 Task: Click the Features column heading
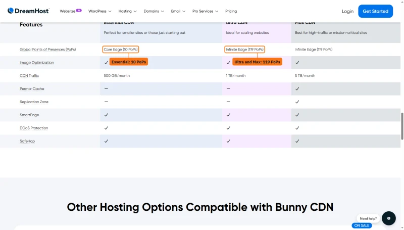click(31, 24)
